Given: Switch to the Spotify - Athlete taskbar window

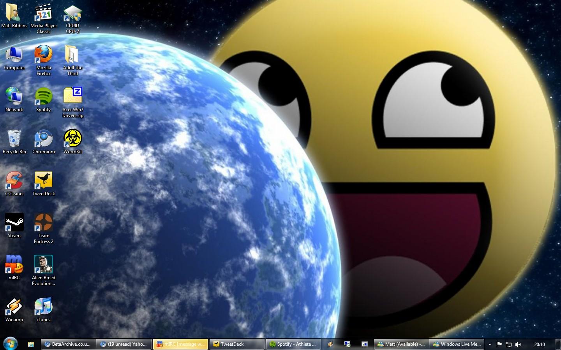Looking at the screenshot, I should coord(293,344).
